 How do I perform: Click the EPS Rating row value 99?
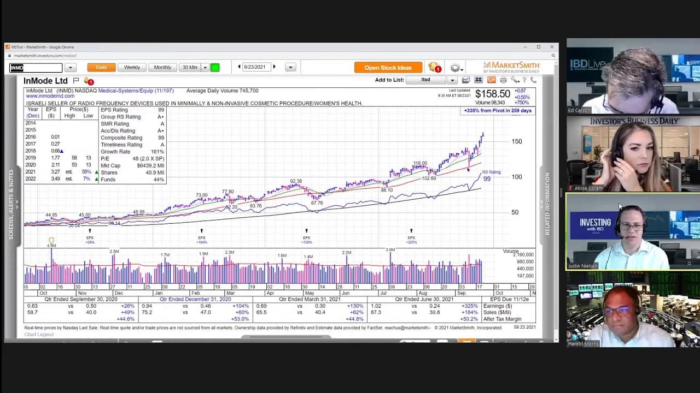pyautogui.click(x=161, y=110)
